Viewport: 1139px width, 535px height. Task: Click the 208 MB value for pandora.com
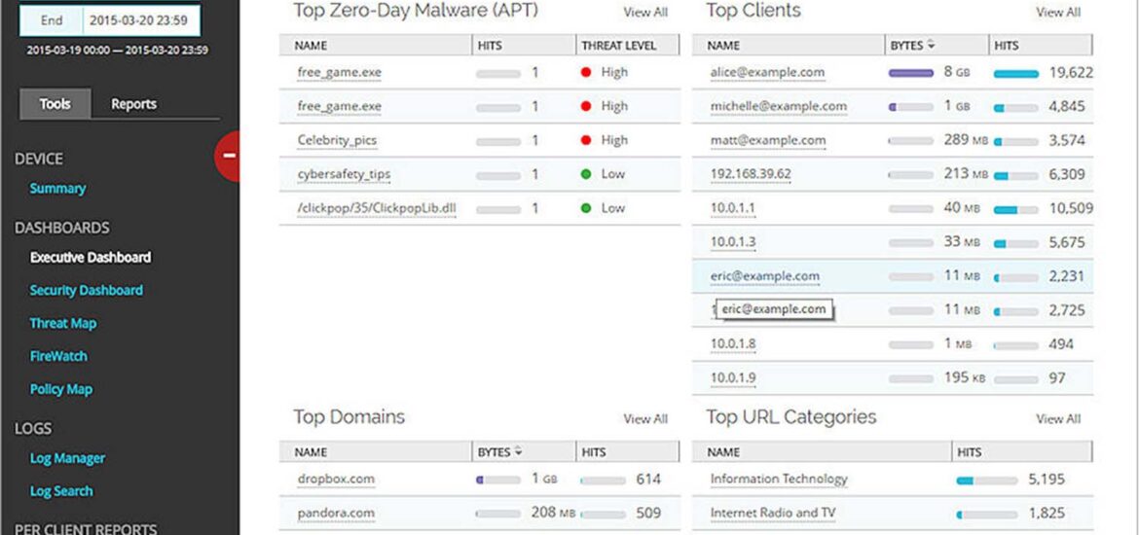(553, 514)
